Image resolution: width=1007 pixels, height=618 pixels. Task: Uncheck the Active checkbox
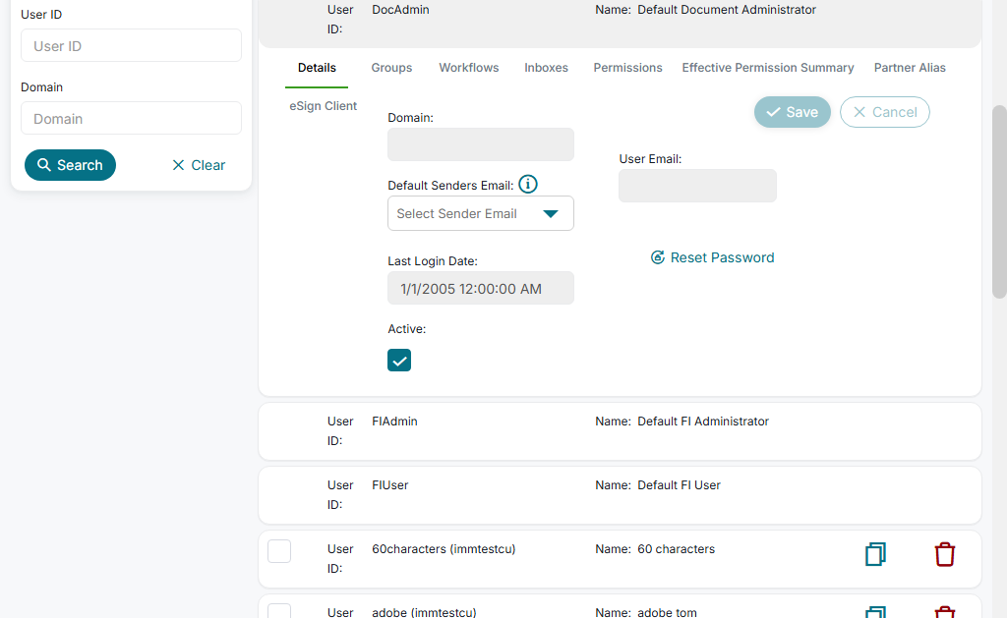[399, 361]
